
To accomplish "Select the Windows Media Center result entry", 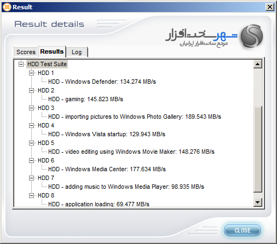I will click(107, 169).
